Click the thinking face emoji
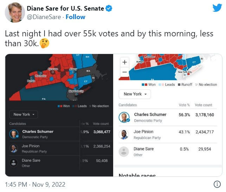 (44, 43)
